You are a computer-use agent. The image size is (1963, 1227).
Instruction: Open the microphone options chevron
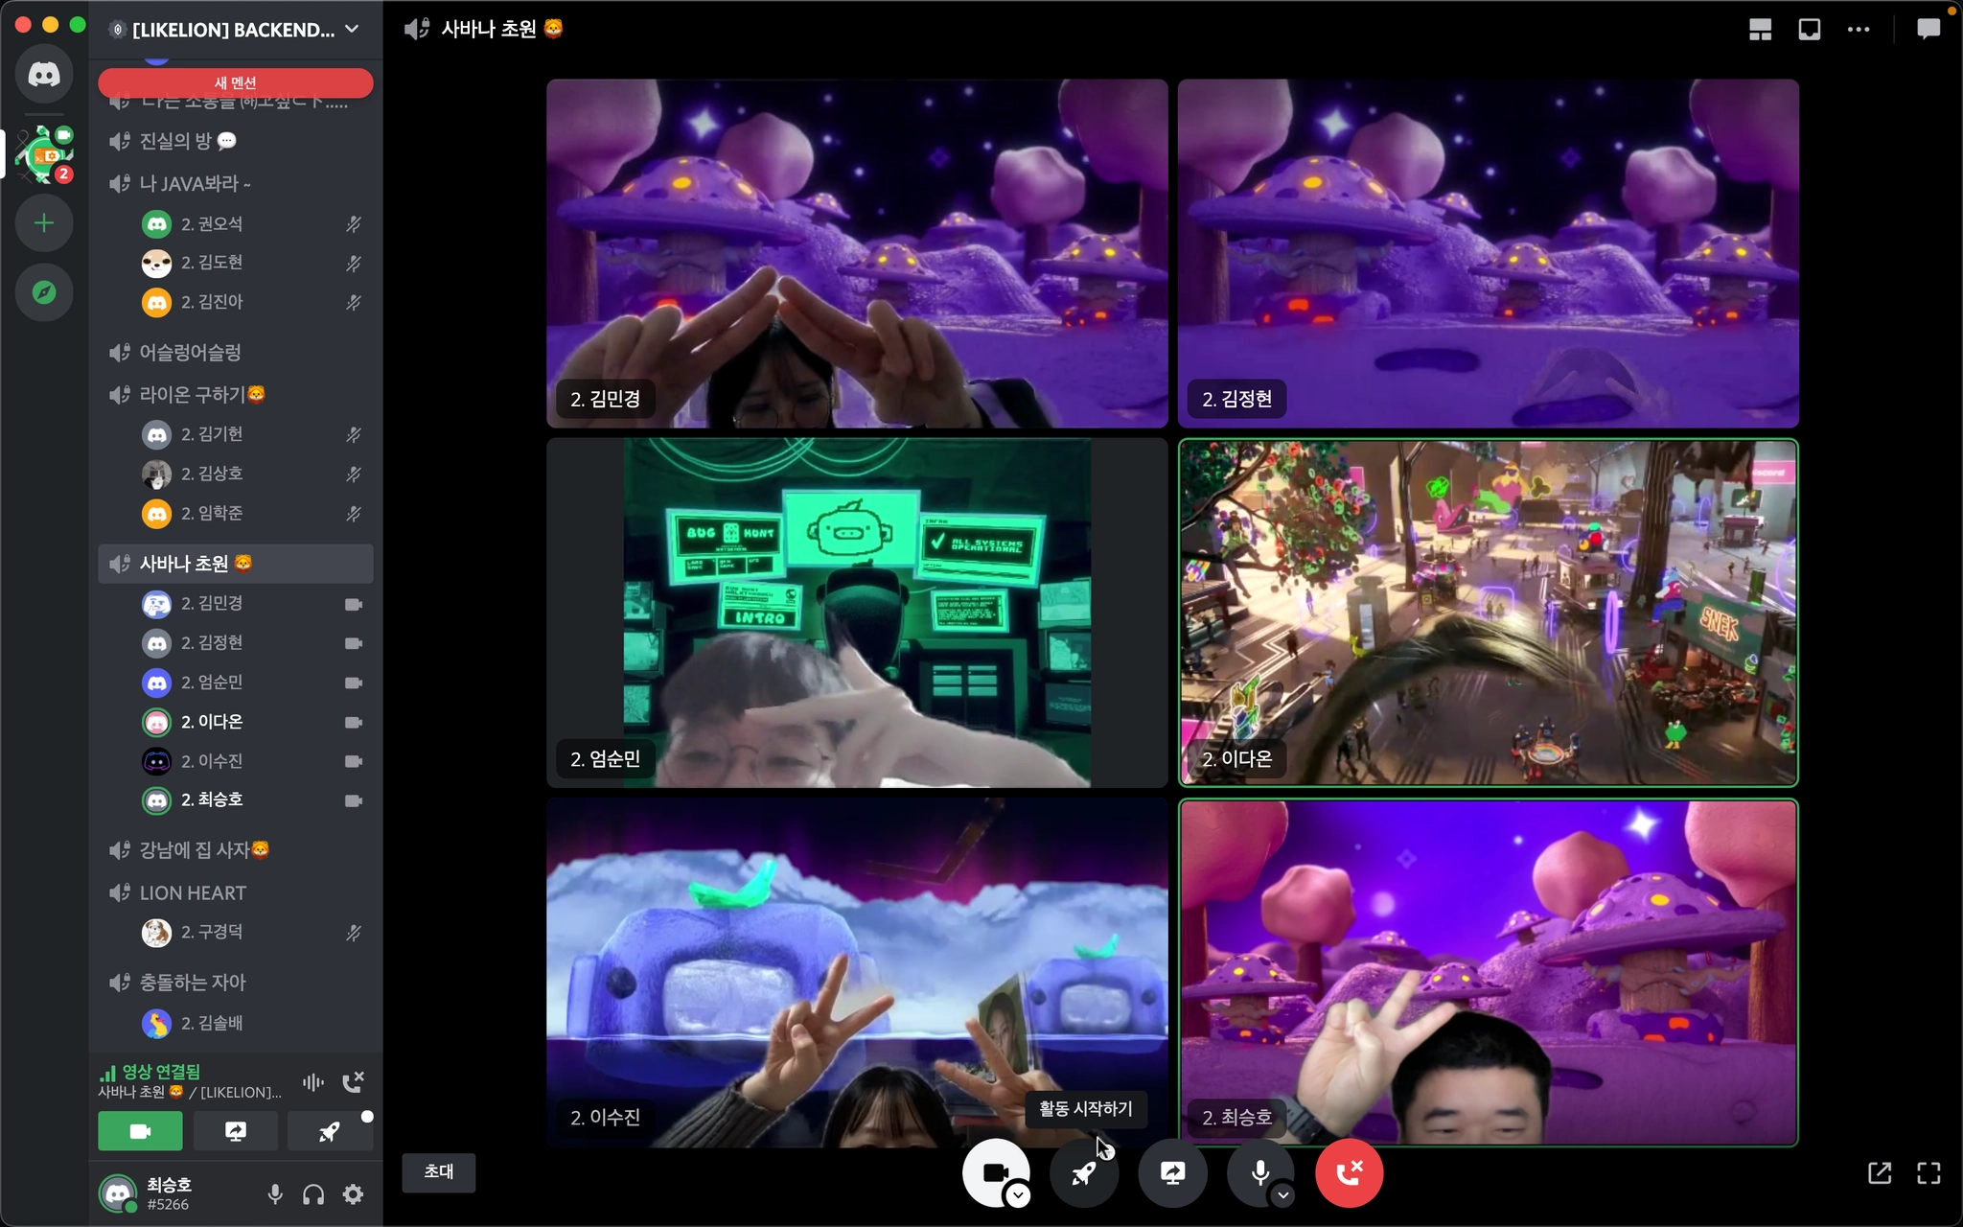pos(1282,1194)
